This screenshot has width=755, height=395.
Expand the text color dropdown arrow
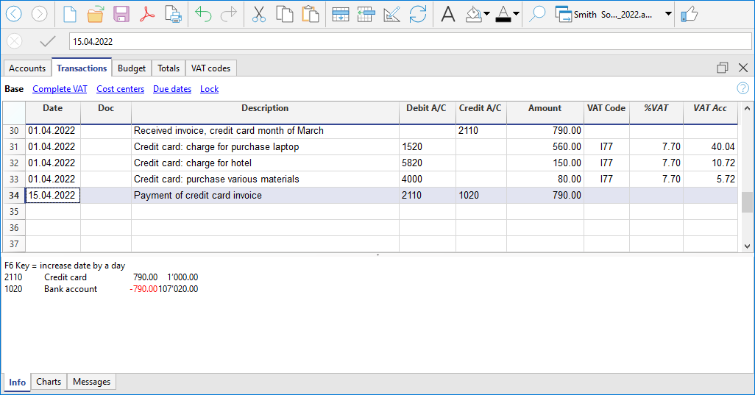[516, 14]
